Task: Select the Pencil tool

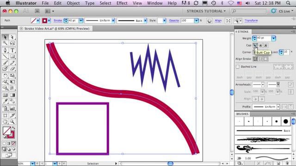Action: pyautogui.click(x=12, y=63)
